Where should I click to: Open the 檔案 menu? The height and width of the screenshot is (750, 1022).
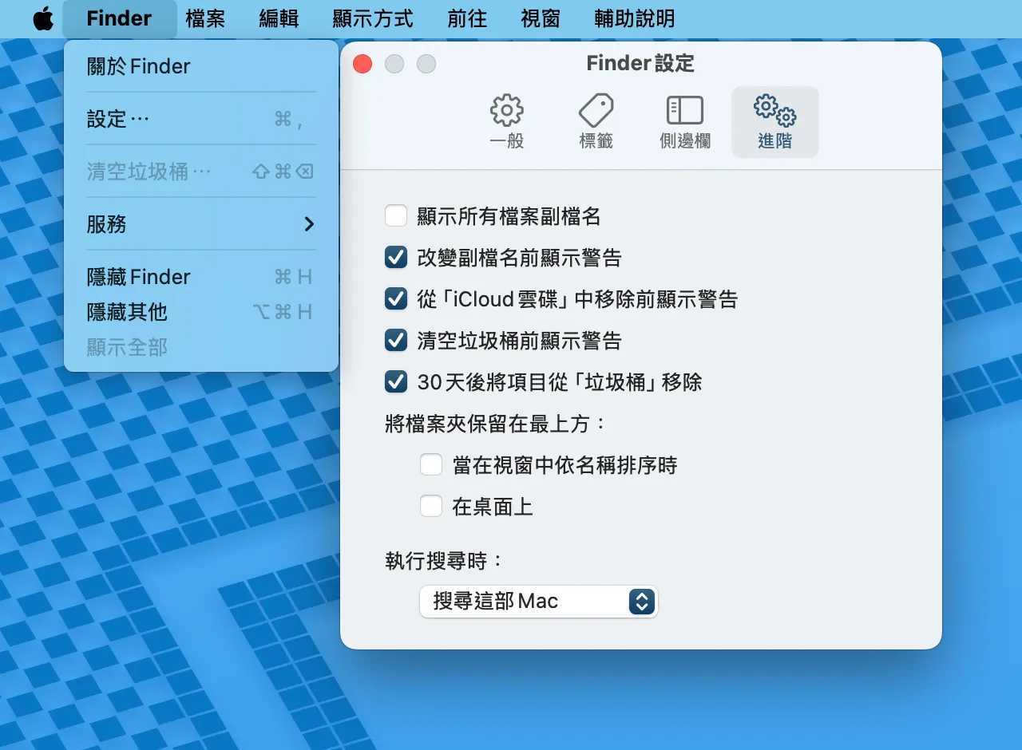click(x=205, y=18)
